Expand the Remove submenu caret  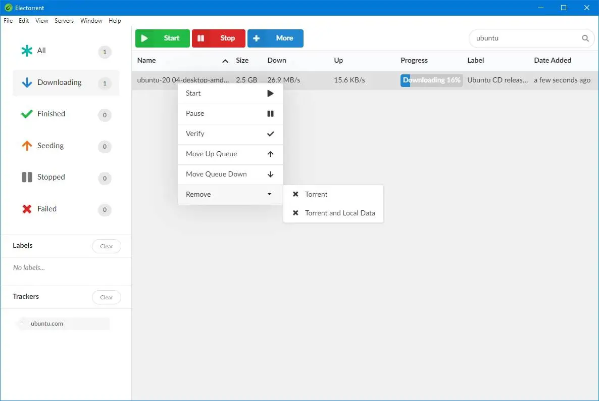pos(269,194)
